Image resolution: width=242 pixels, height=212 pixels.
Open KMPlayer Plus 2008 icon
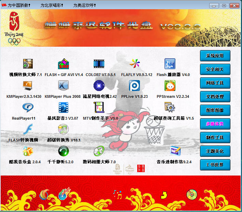63,85
